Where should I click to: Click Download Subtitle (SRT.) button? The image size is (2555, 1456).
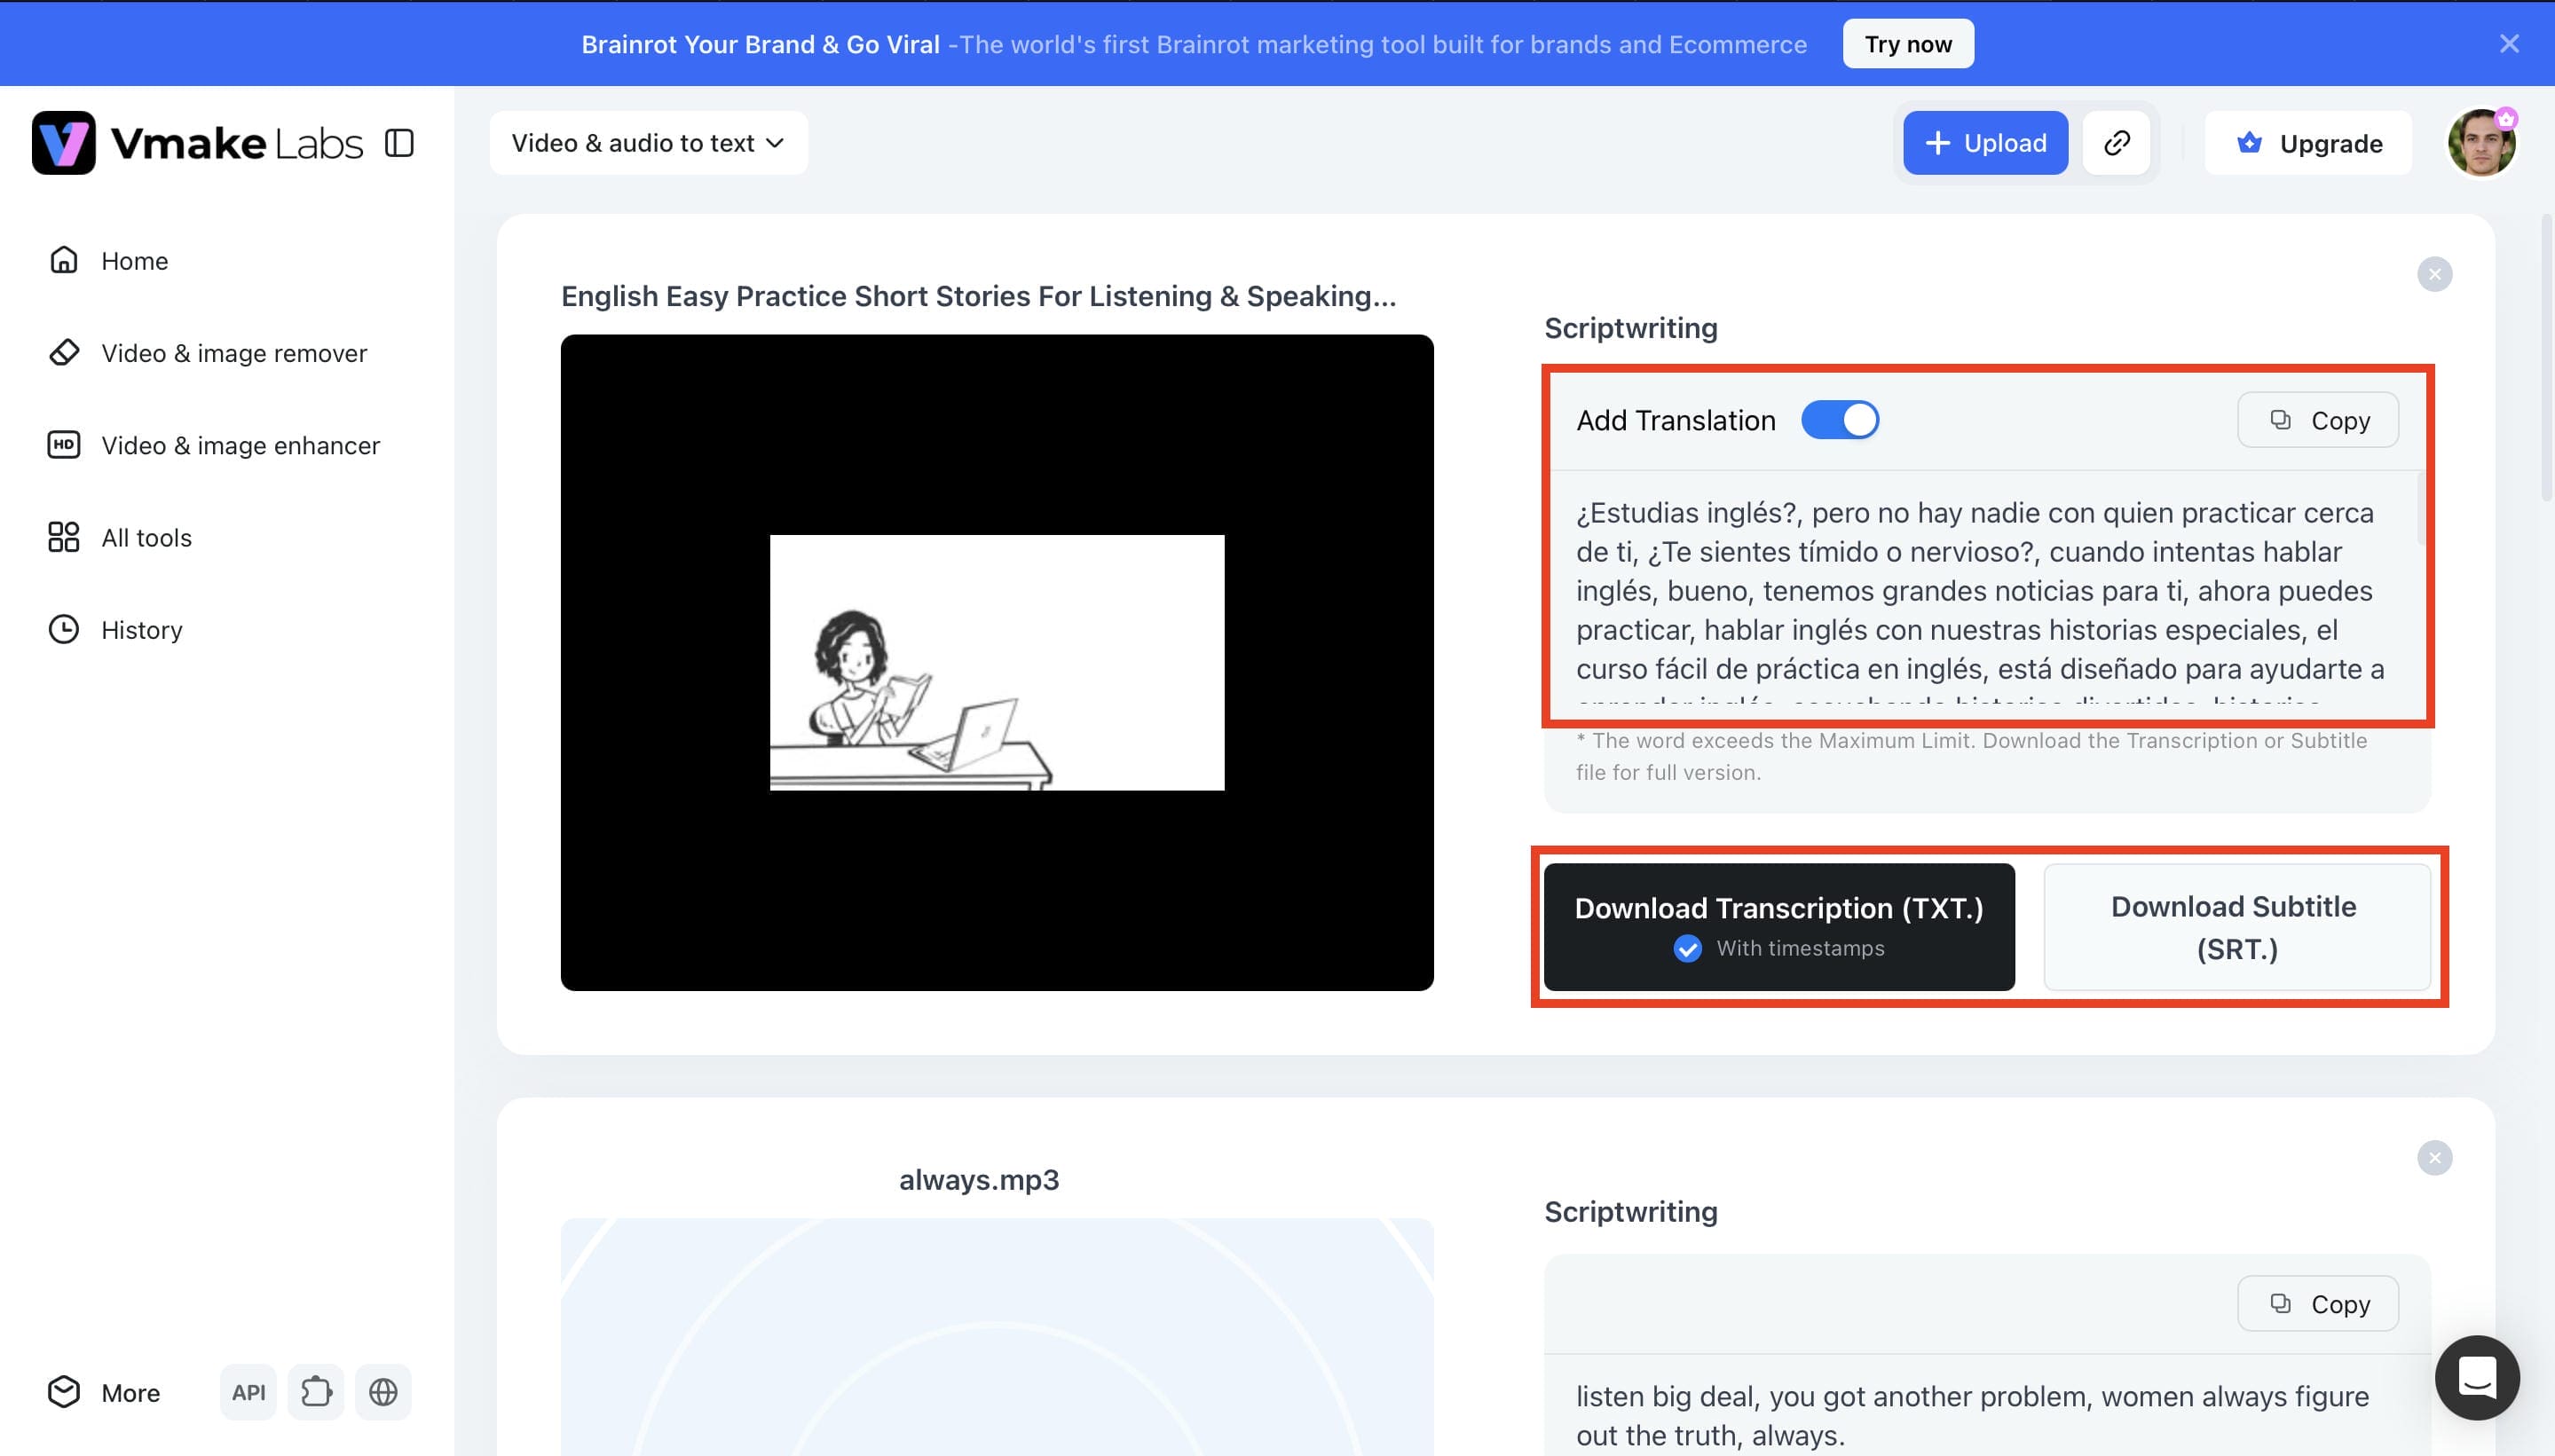[2237, 927]
